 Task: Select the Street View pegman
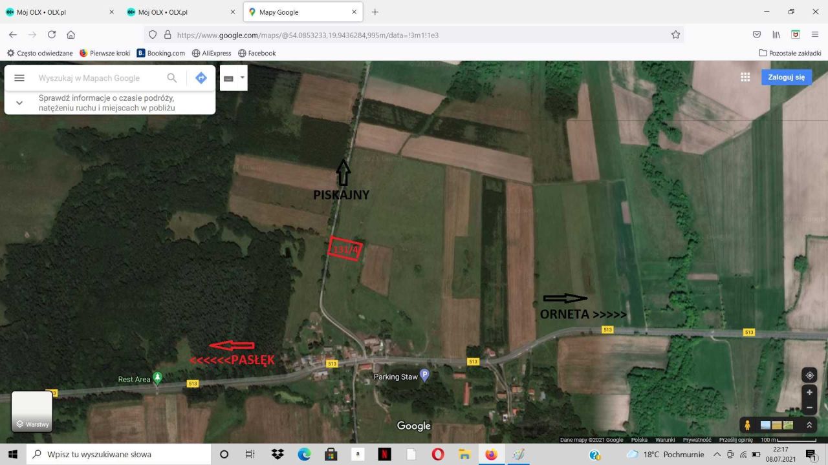click(748, 425)
